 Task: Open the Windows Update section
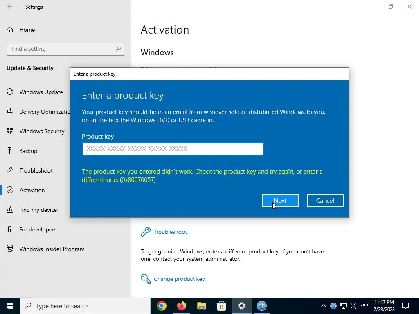click(x=41, y=92)
